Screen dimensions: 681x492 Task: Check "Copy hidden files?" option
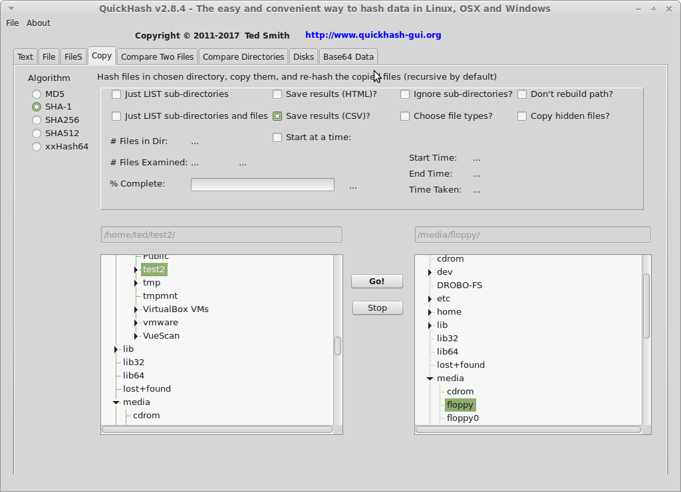pos(522,116)
